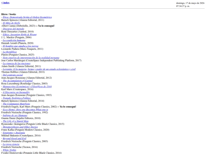Screen dimensions: 206x154
Task: Click 'Leonardo Padura (Maxi-Tusquets, 2011)' text
Action: (x=22, y=49)
